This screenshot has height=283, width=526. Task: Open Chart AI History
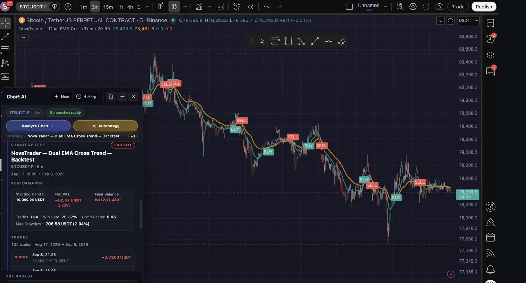pyautogui.click(x=86, y=97)
